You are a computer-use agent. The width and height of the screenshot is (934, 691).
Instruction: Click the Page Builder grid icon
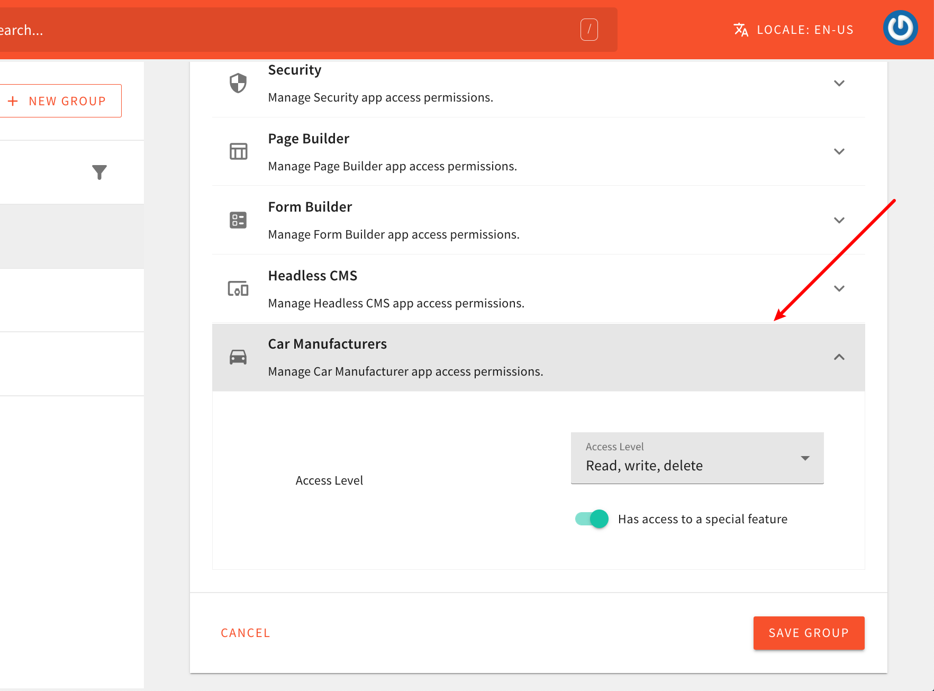click(238, 151)
